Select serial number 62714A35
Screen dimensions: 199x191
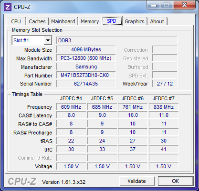(86, 84)
